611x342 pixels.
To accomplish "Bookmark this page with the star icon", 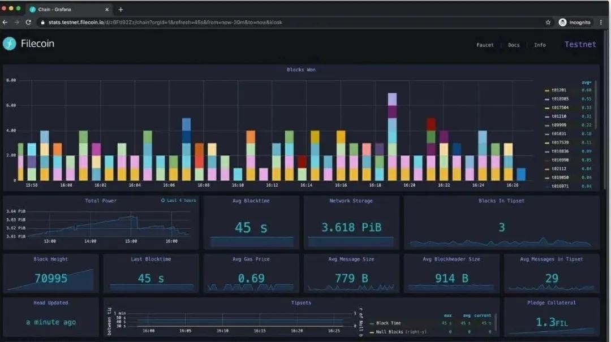I will pos(548,23).
